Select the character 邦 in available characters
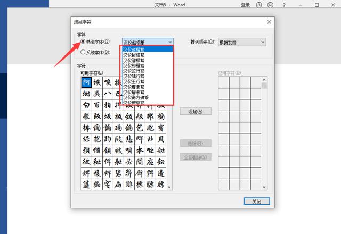This screenshot has height=234, width=341. pyautogui.click(x=150, y=116)
